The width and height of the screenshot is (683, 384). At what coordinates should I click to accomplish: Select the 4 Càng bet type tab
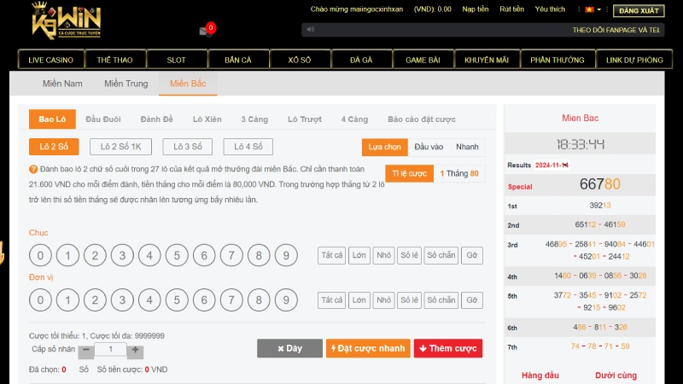[x=354, y=119]
